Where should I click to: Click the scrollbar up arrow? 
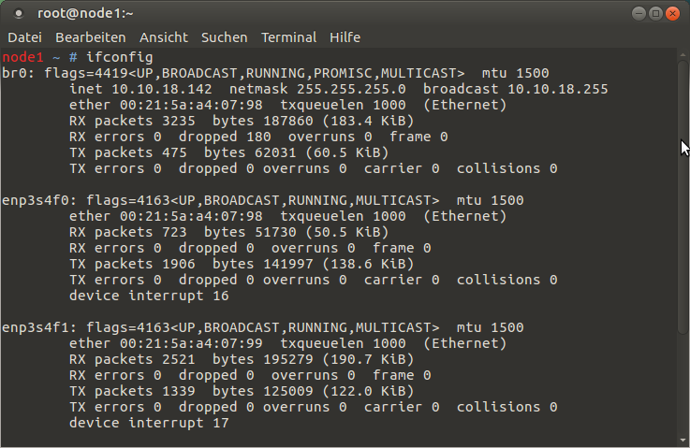pos(683,55)
